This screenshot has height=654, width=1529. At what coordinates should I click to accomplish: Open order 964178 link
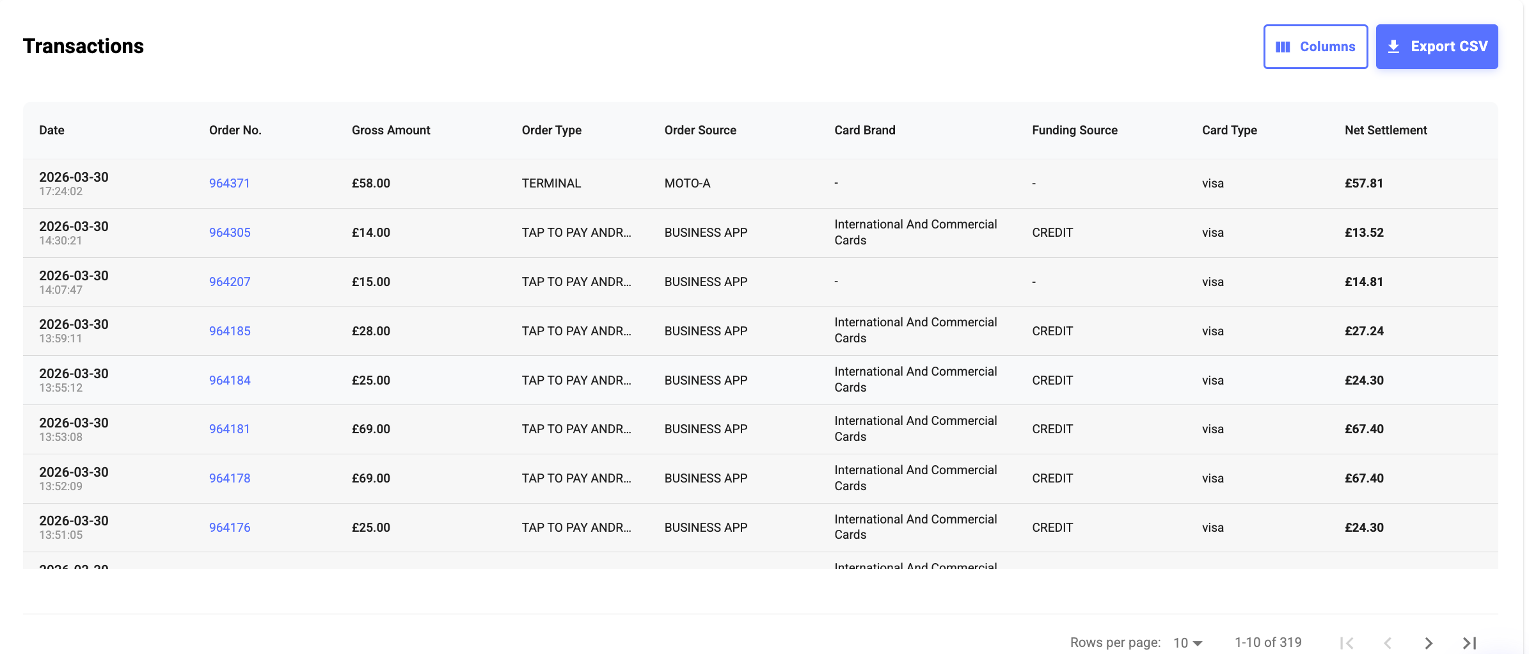[230, 479]
